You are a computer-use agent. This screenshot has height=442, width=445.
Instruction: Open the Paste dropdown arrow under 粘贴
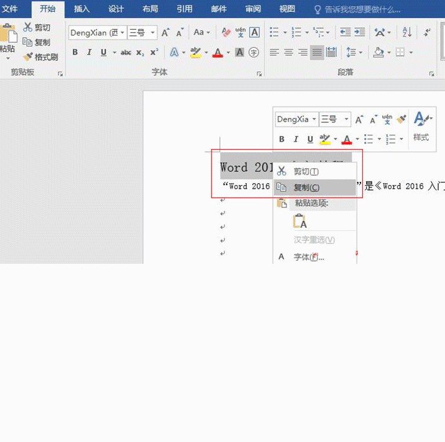click(x=8, y=58)
